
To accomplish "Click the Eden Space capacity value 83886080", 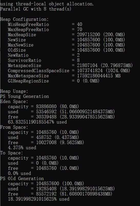I will click(x=46, y=107).
